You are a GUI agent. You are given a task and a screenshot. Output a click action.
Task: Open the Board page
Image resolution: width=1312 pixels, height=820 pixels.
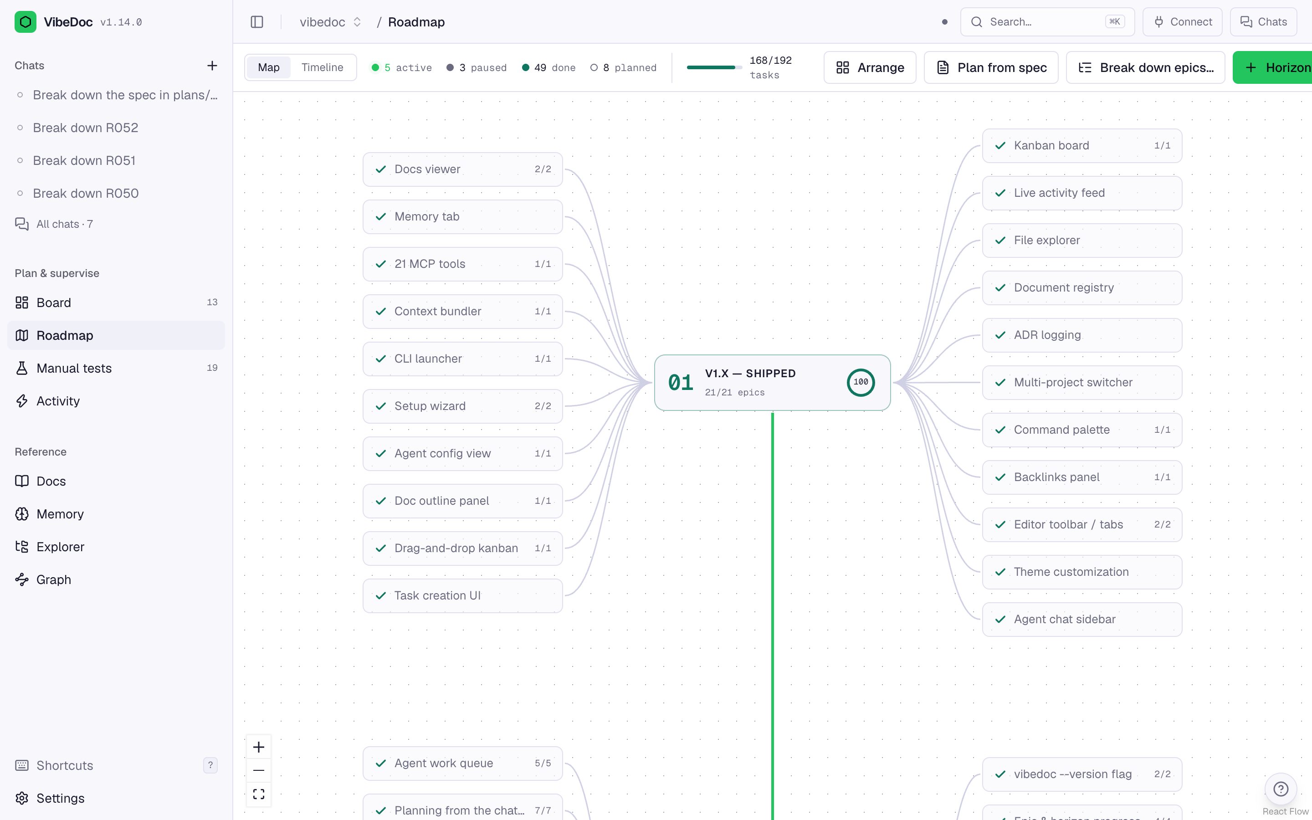tap(116, 302)
